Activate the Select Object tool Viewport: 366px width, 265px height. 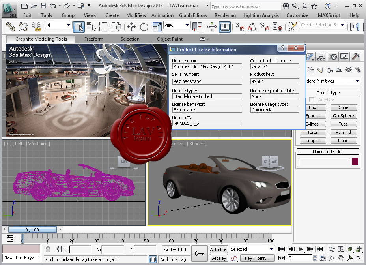click(78, 26)
